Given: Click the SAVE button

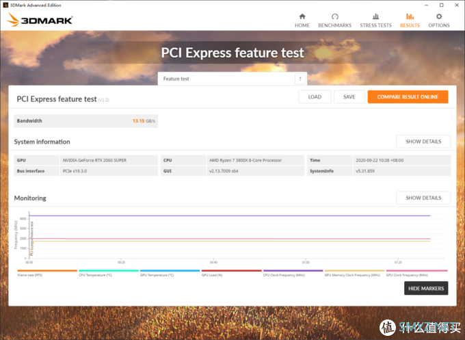Looking at the screenshot, I should (x=349, y=97).
